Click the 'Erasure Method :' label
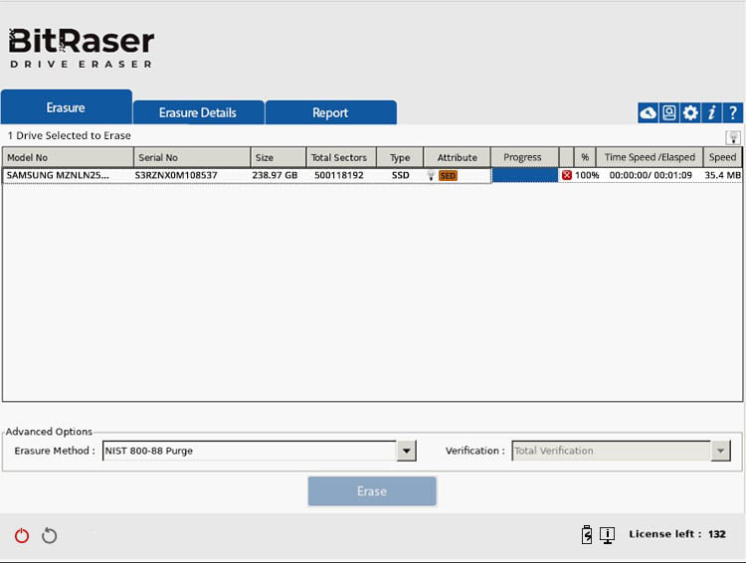 point(55,451)
